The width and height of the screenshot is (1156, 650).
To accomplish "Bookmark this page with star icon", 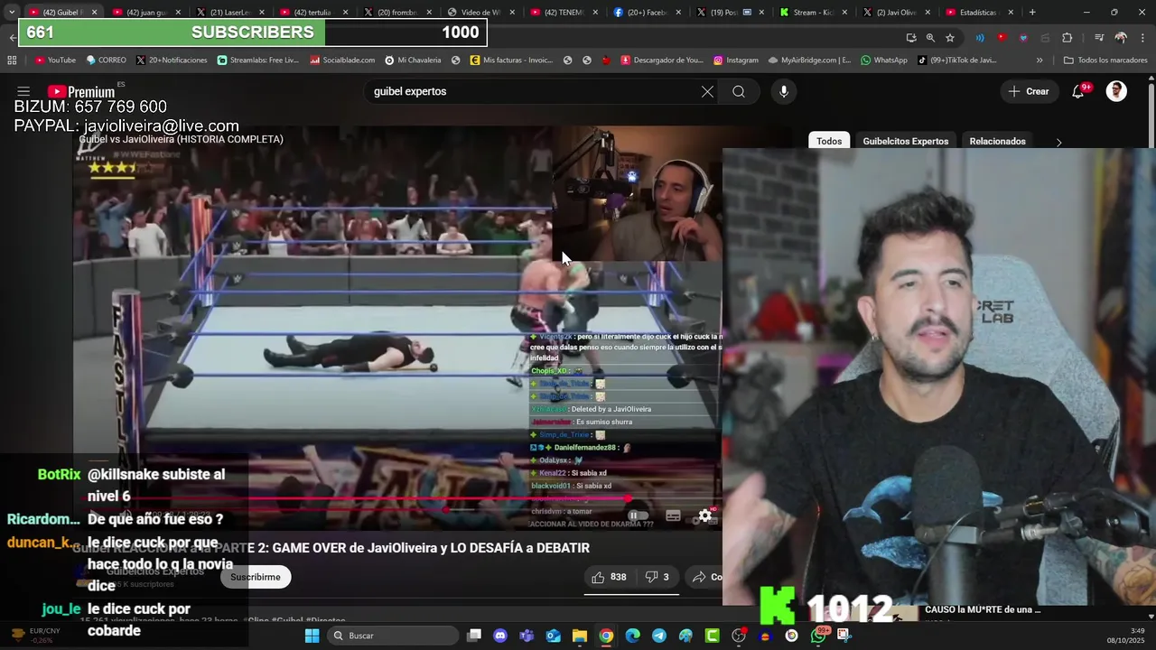I will pos(950,38).
